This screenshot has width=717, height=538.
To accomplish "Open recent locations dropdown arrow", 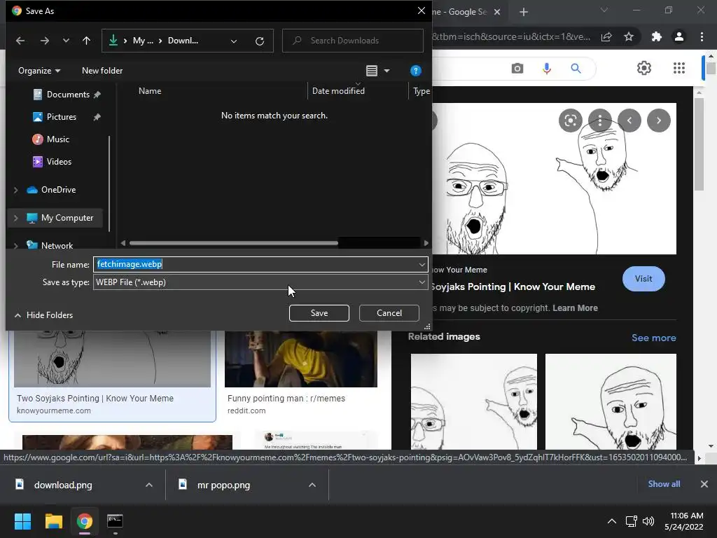I will click(x=66, y=41).
